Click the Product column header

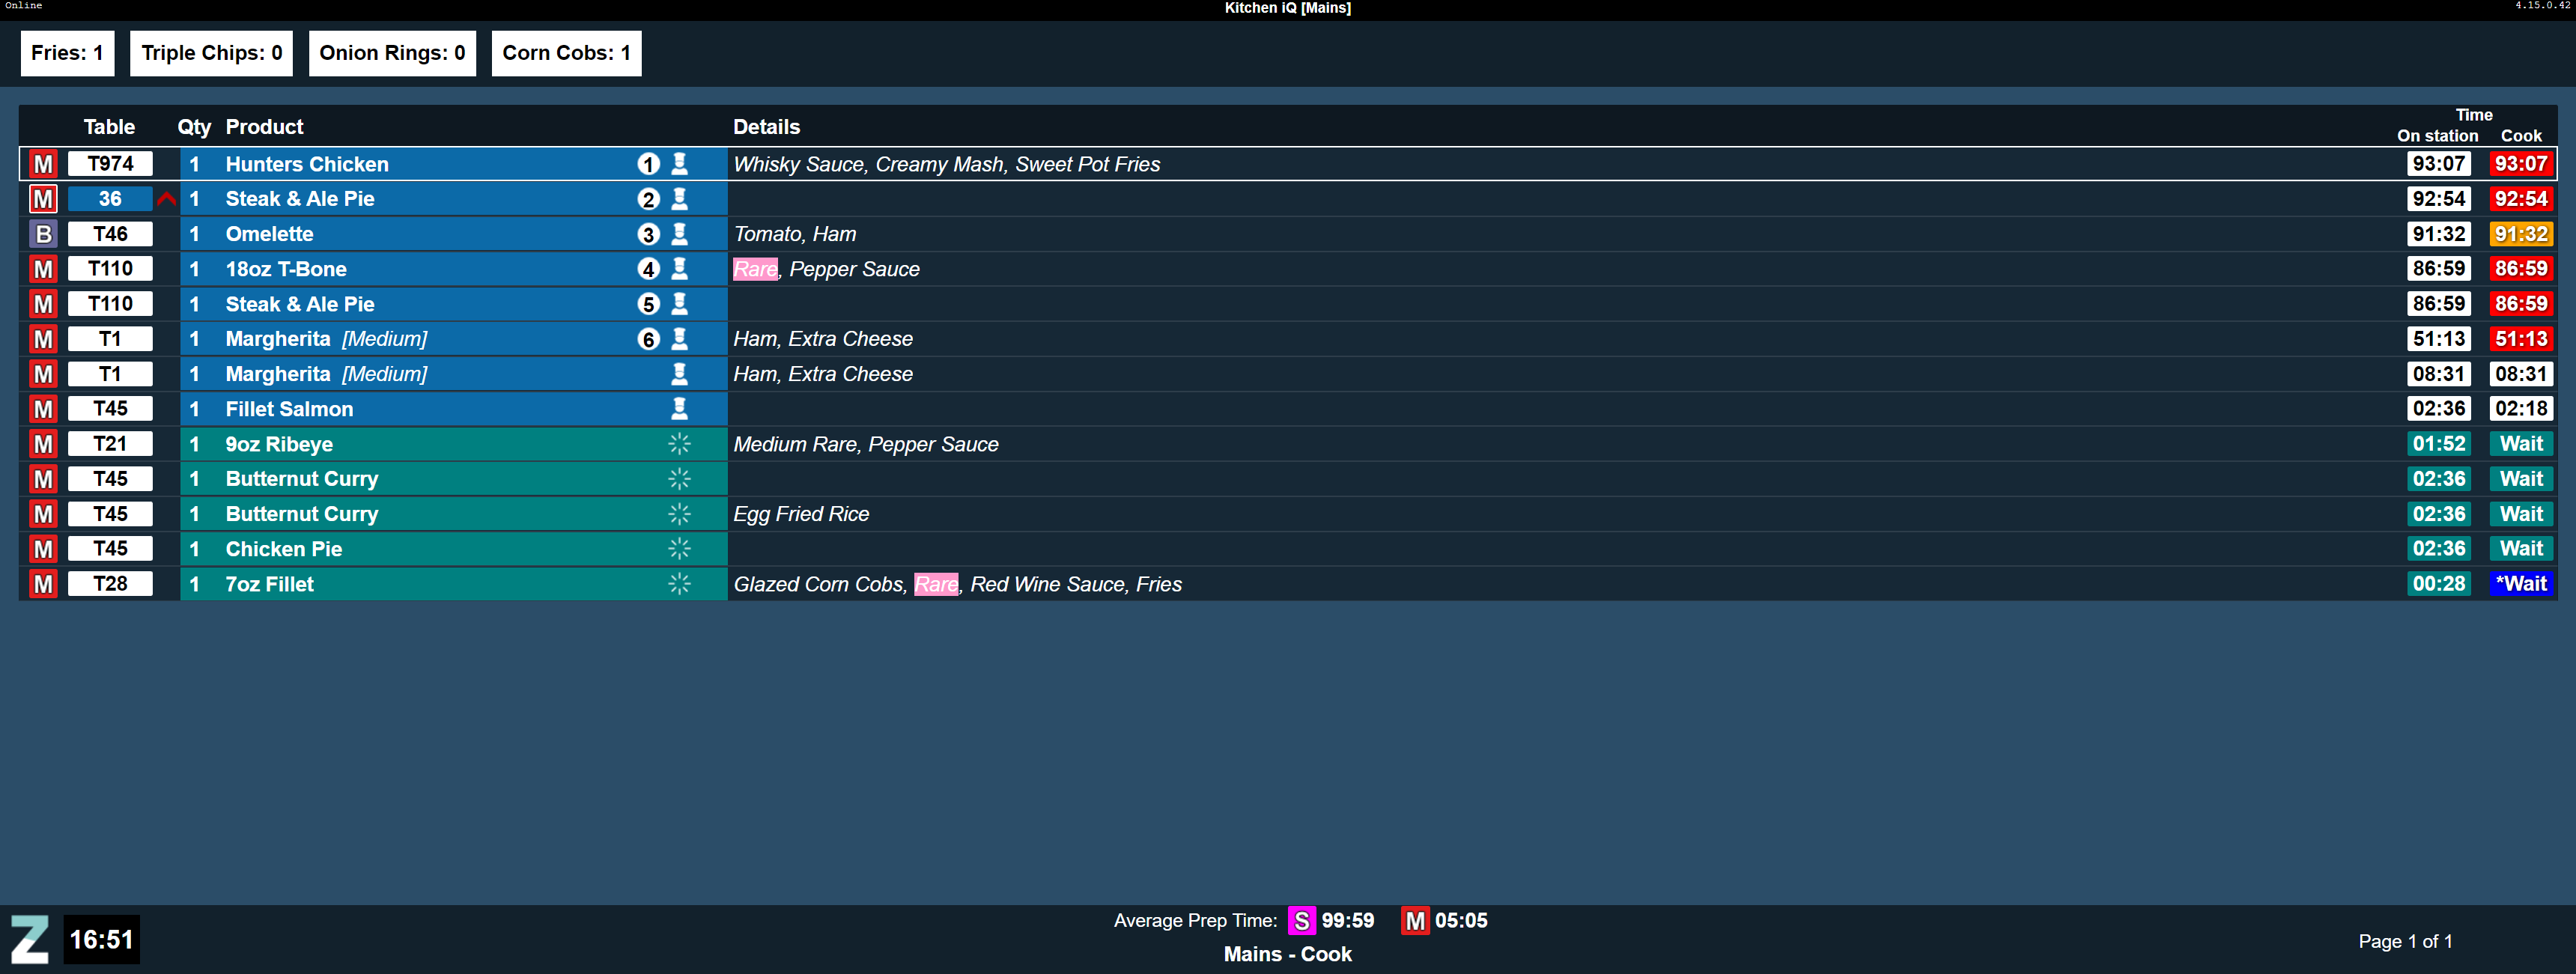coord(264,127)
